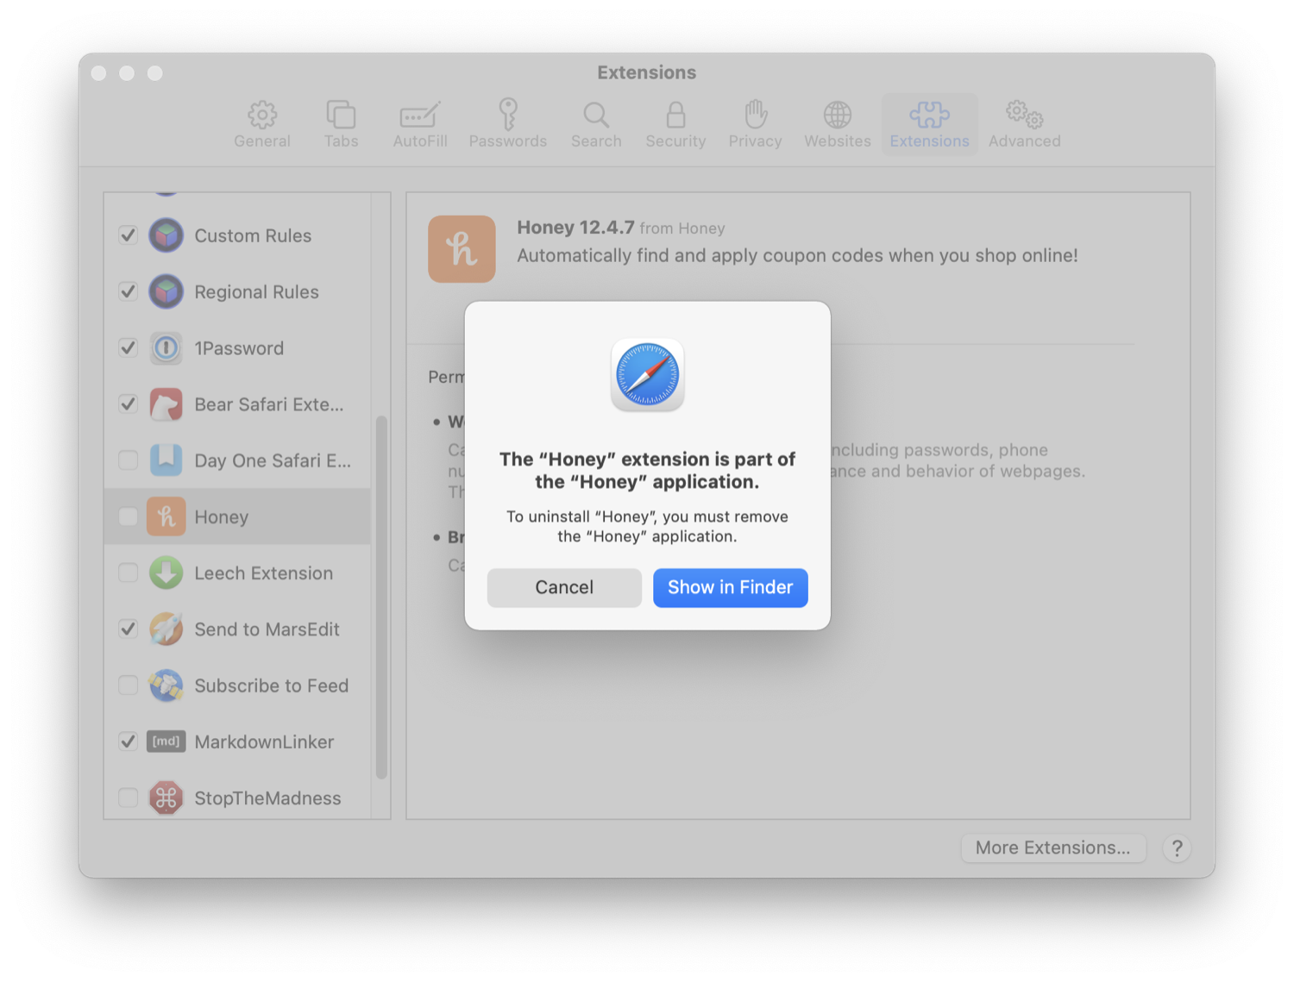
Task: Switch to the Passwords preferences tab
Action: pyautogui.click(x=507, y=124)
